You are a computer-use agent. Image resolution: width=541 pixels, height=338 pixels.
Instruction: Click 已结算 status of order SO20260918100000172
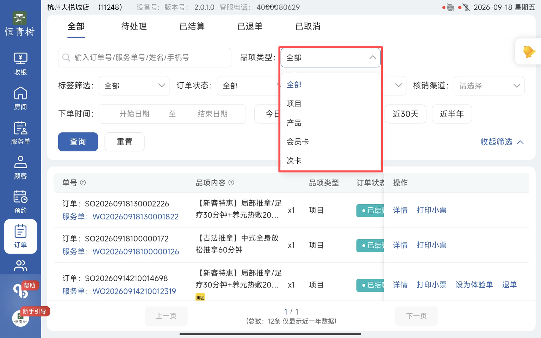click(x=370, y=245)
